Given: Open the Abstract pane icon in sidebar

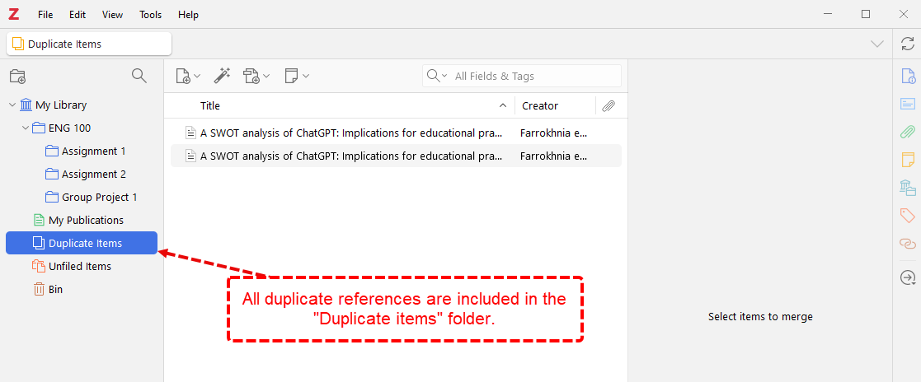Looking at the screenshot, I should click(x=907, y=105).
